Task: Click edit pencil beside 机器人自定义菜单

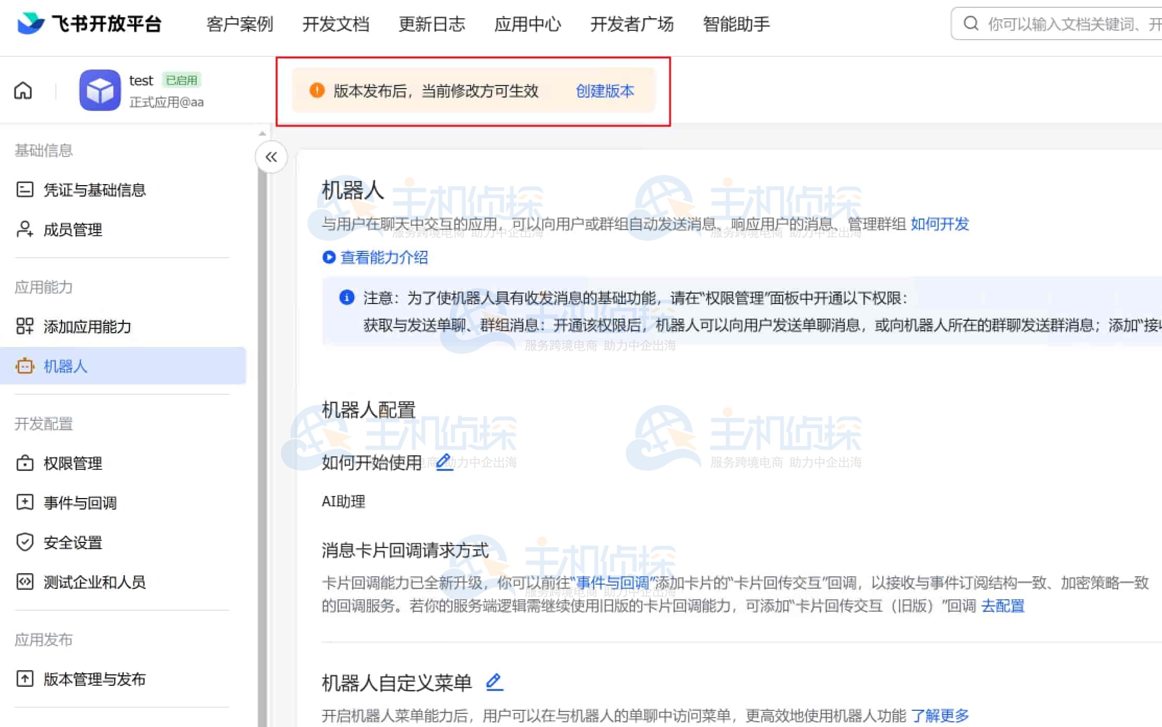Action: [x=494, y=682]
